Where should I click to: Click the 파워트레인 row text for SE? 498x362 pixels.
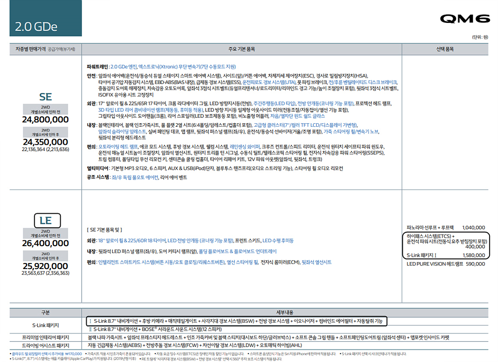(x=161, y=67)
